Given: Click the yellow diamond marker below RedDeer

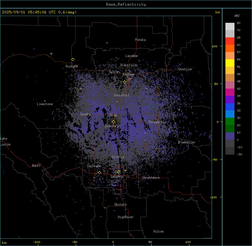Looking at the screenshot, I should click(125, 82).
